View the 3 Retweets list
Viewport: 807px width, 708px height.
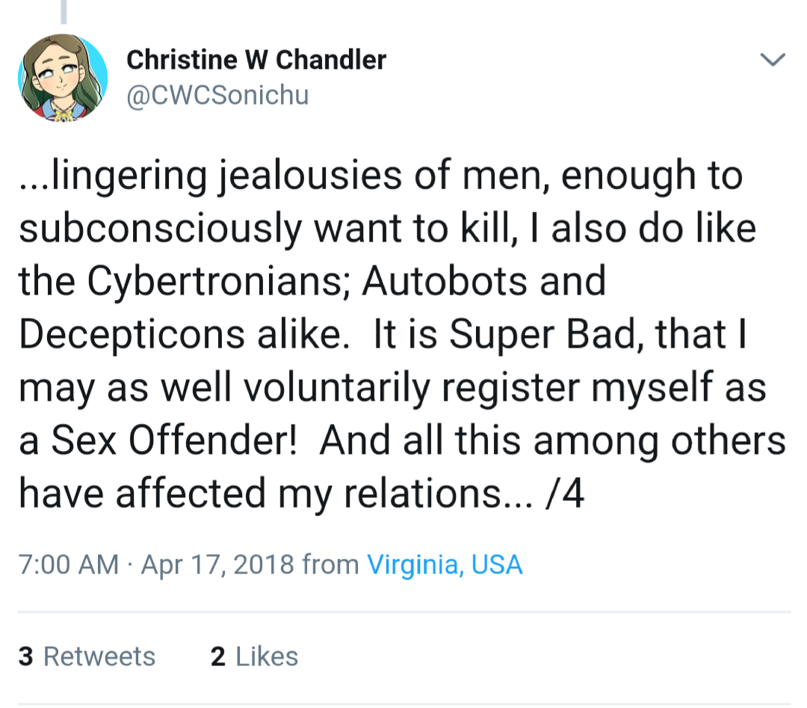pyautogui.click(x=87, y=656)
